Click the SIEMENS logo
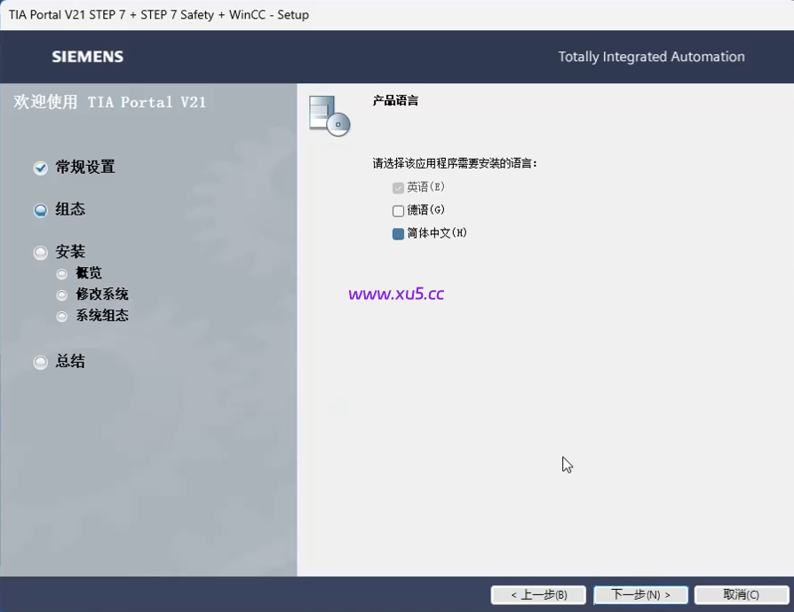Viewport: 794px width, 612px height. 87,56
